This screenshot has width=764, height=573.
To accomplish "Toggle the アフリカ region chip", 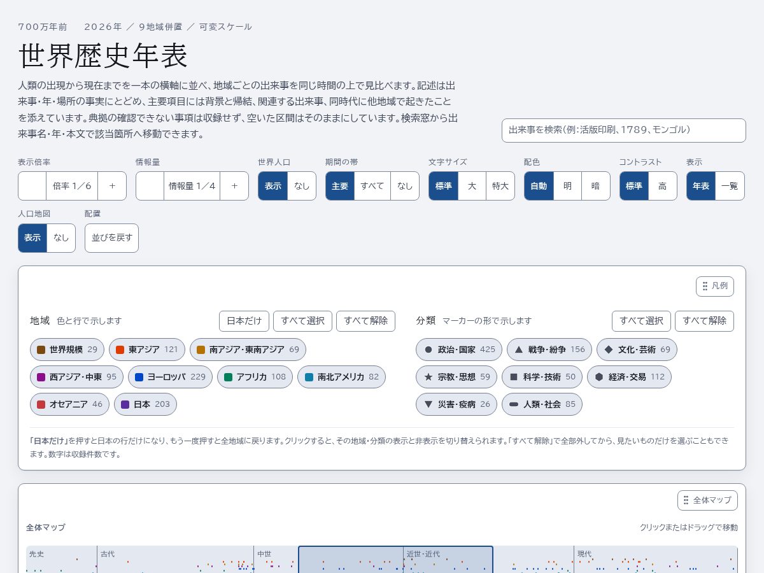I will tap(255, 377).
